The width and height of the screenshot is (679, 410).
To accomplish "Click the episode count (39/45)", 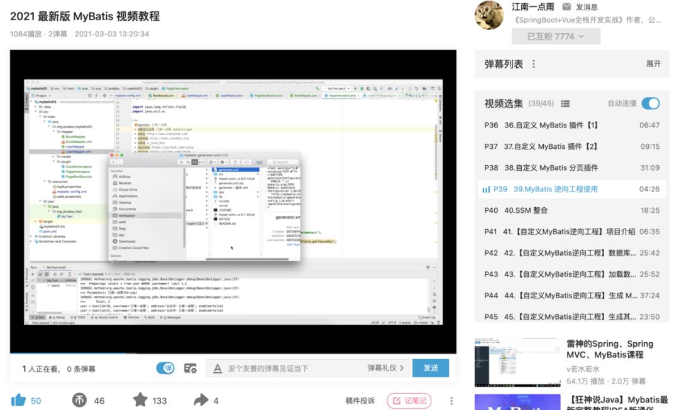I will [541, 104].
